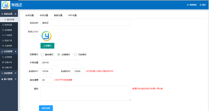Click the person icon of 会员管理 sub-item
The height and width of the screenshot is (111, 212).
coord(3,57)
